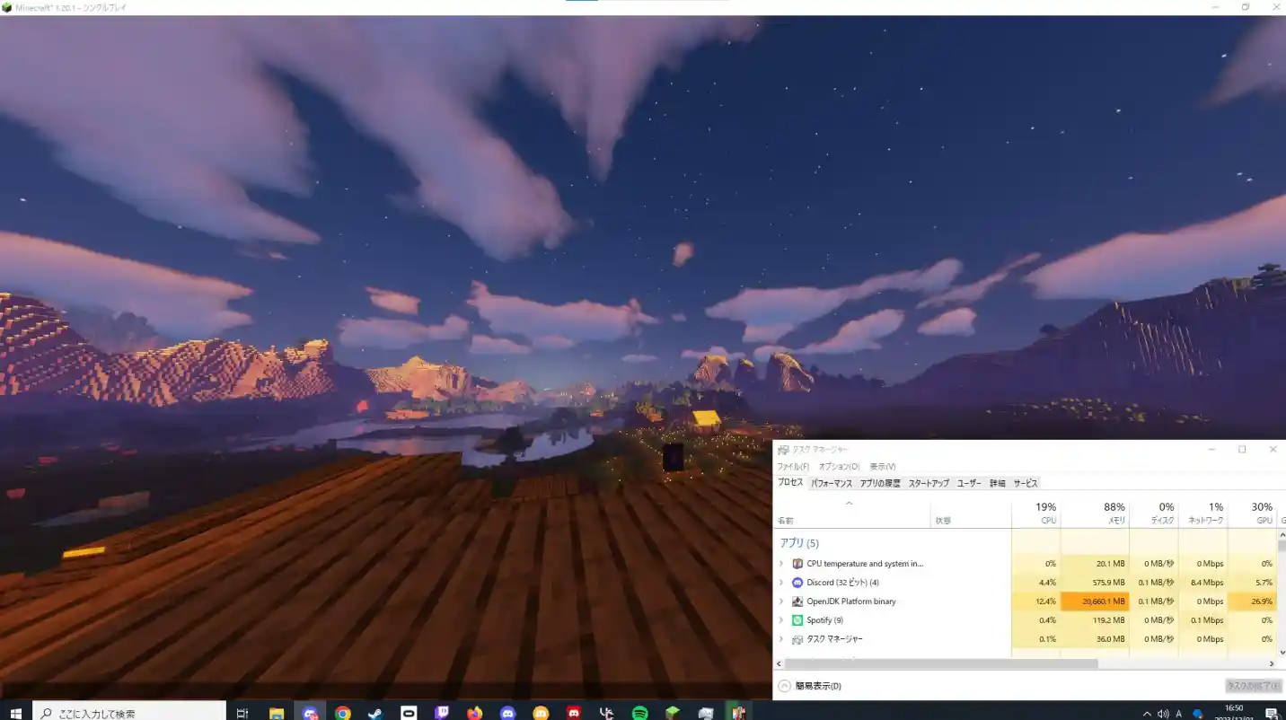Switch to the スタートアップ tab
The width and height of the screenshot is (1286, 720).
tap(929, 483)
